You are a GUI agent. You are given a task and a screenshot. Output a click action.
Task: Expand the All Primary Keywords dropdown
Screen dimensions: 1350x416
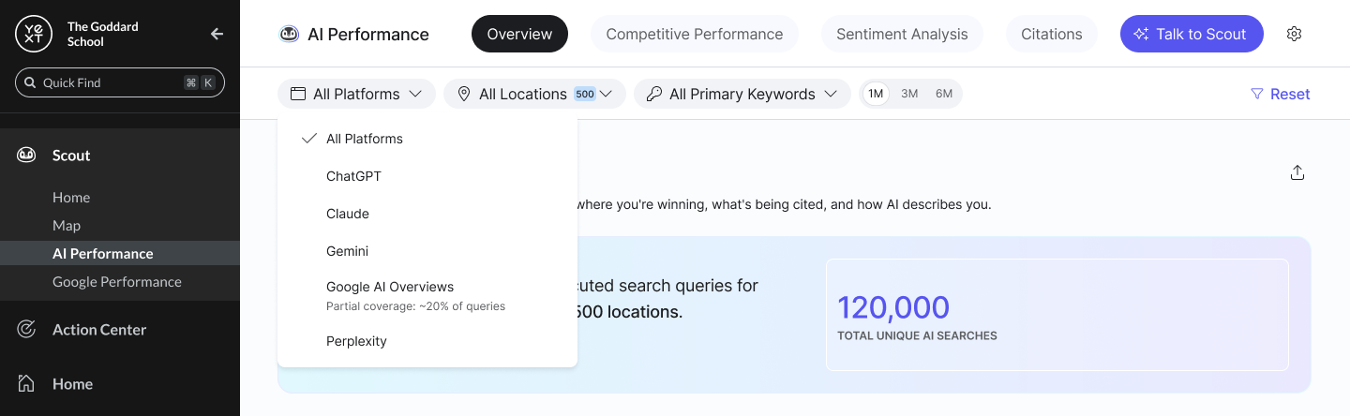point(742,94)
